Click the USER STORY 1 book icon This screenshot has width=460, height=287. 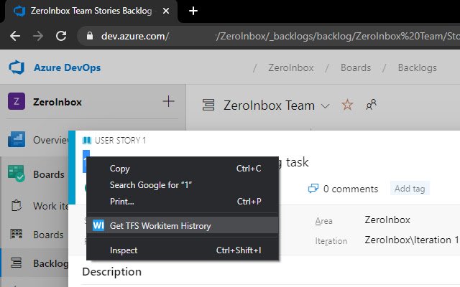(x=87, y=141)
